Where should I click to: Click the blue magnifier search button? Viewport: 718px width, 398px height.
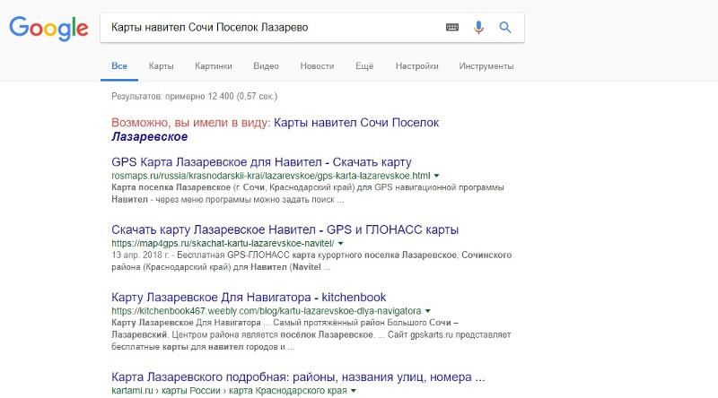click(x=505, y=28)
